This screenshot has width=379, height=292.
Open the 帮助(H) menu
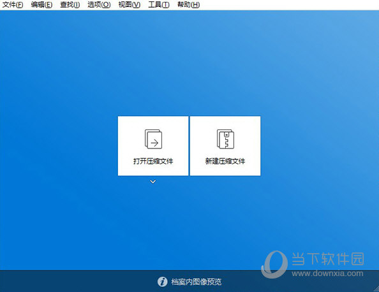point(188,4)
